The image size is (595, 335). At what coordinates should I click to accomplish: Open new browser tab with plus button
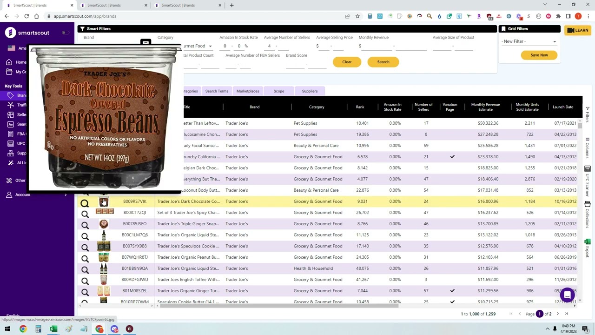click(x=231, y=5)
